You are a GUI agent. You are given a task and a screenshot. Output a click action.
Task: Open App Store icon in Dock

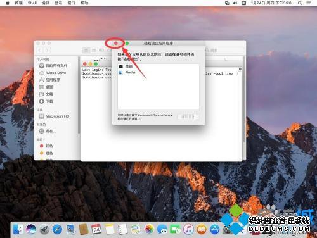pos(215,229)
